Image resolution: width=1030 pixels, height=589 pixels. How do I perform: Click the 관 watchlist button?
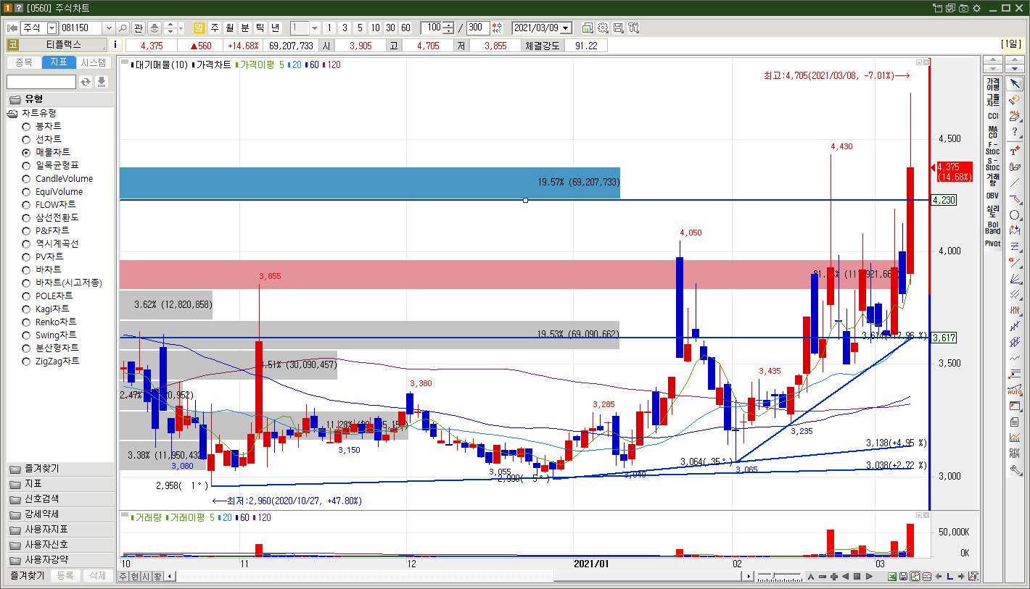[x=139, y=28]
